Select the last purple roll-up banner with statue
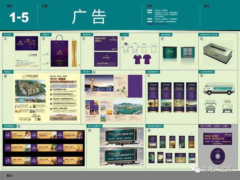The width and height of the screenshot is (240, 180). click(x=191, y=97)
